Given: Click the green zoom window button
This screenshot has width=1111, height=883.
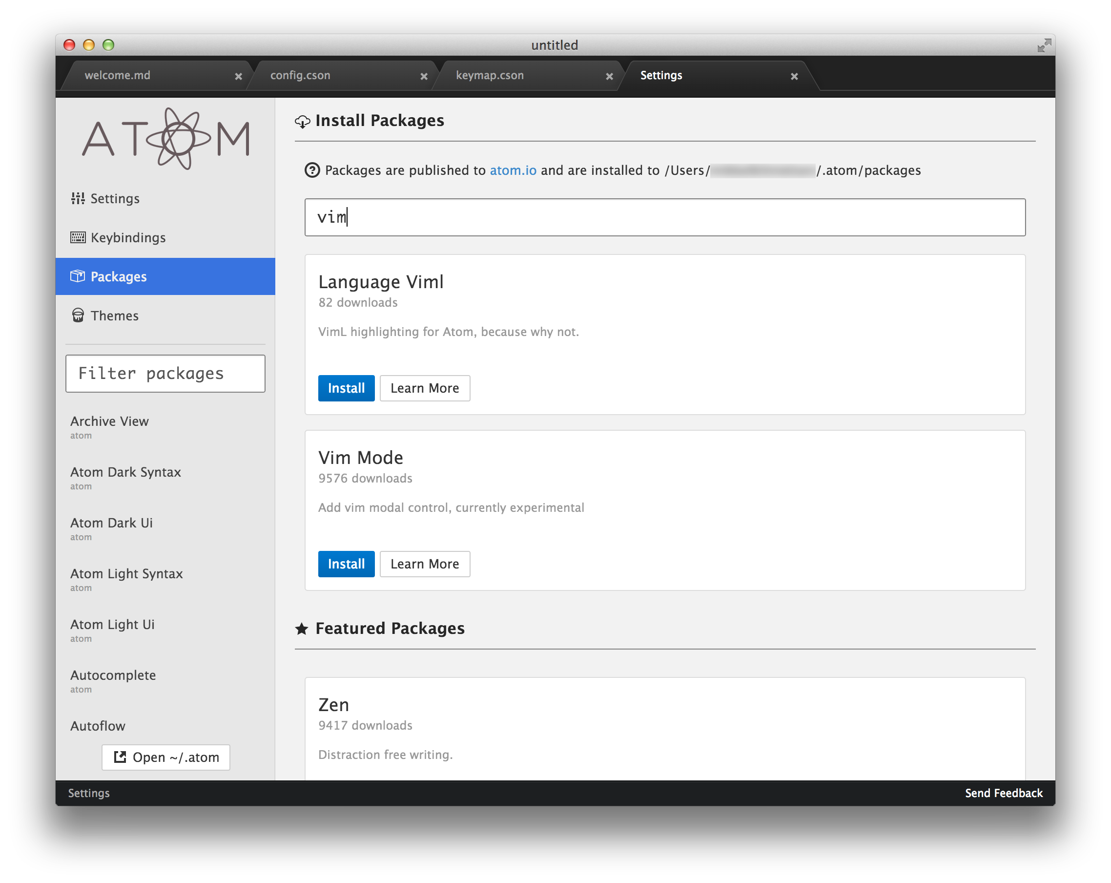Looking at the screenshot, I should [x=108, y=45].
